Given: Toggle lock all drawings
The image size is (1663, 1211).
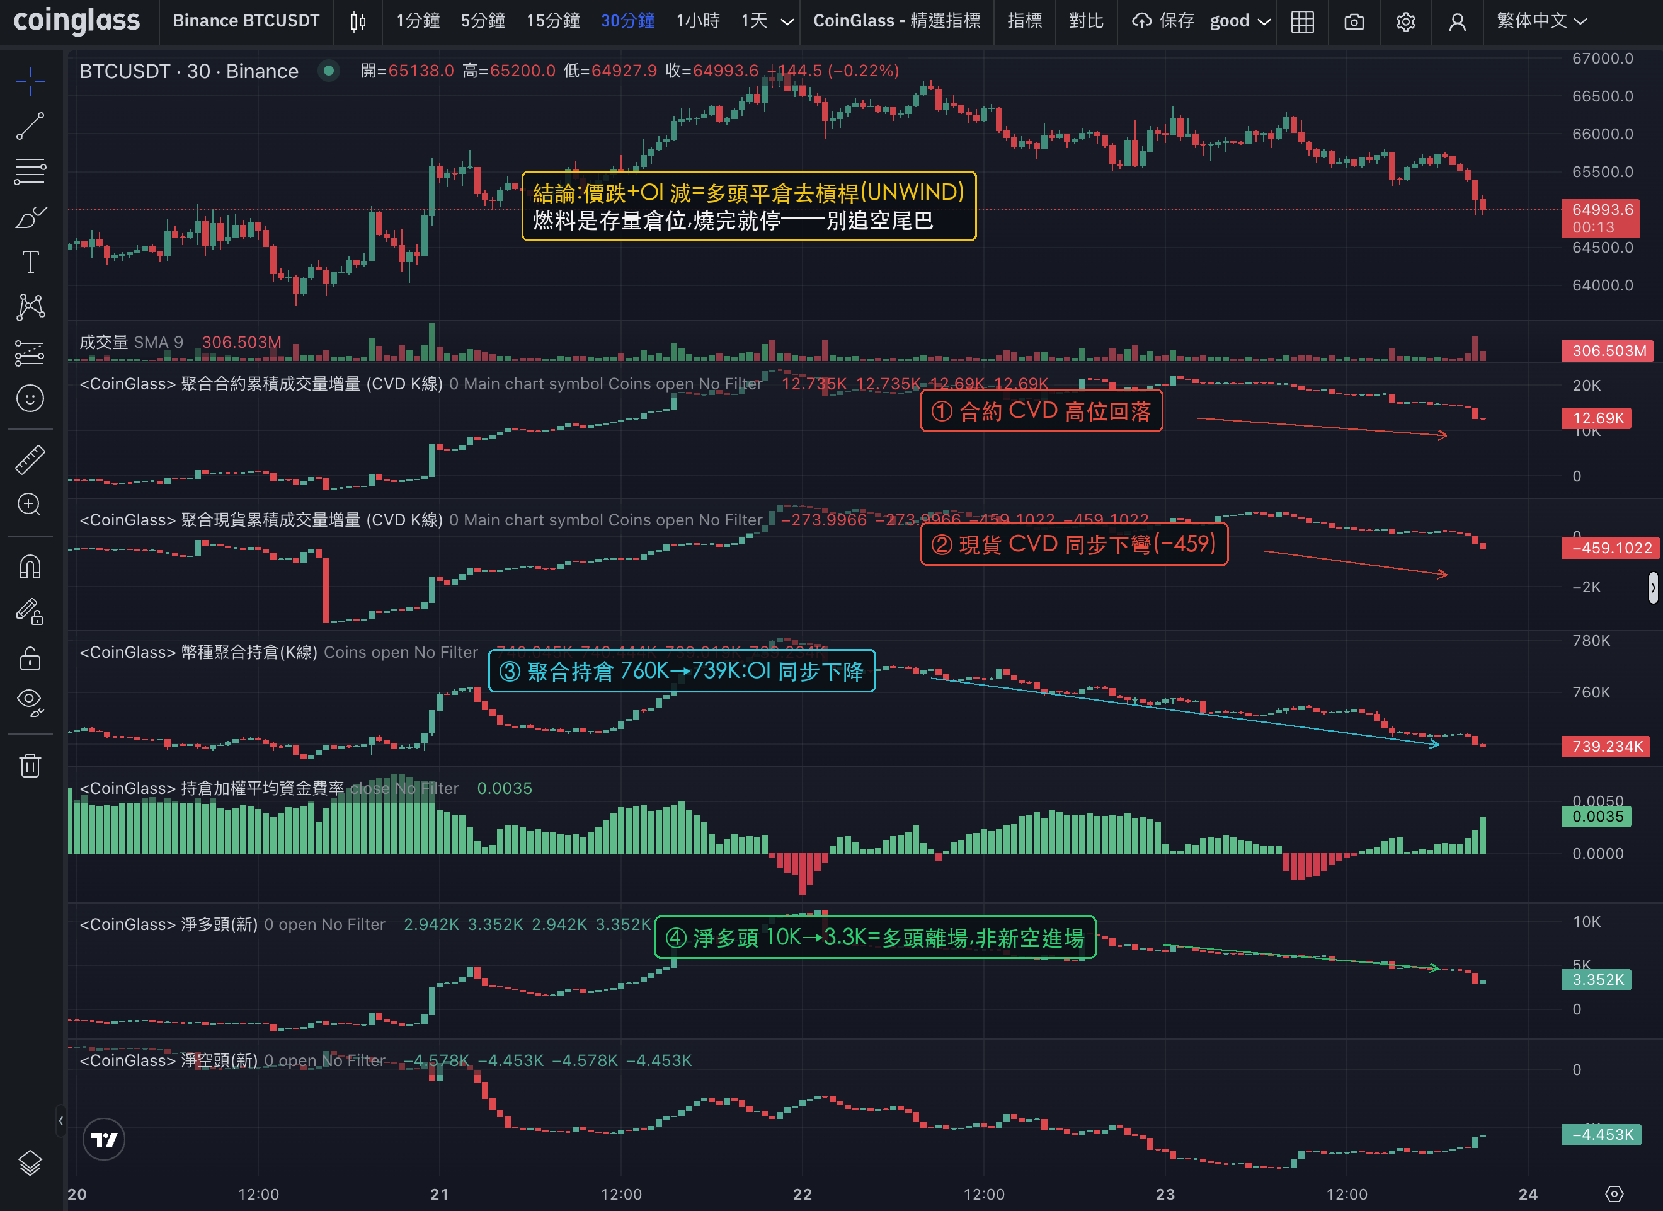Looking at the screenshot, I should [30, 658].
